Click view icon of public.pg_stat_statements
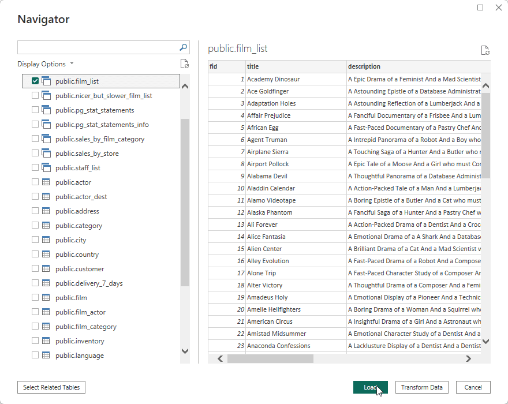Image resolution: width=508 pixels, height=404 pixels. tap(46, 110)
